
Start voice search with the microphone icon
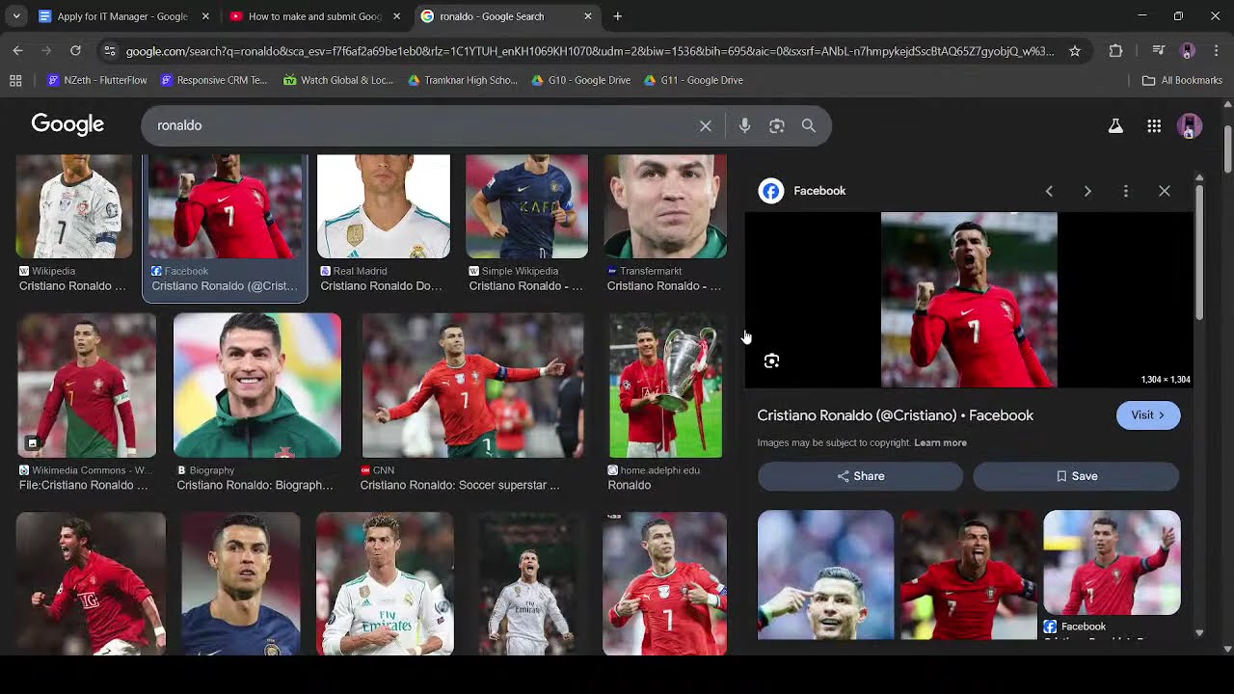(744, 125)
